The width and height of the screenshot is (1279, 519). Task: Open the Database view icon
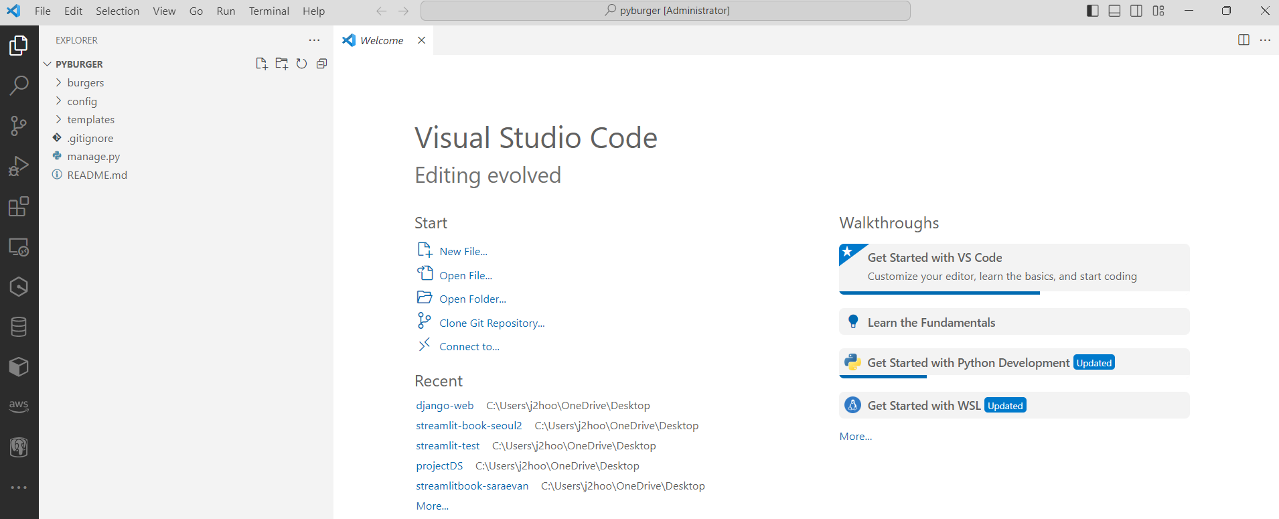19,327
